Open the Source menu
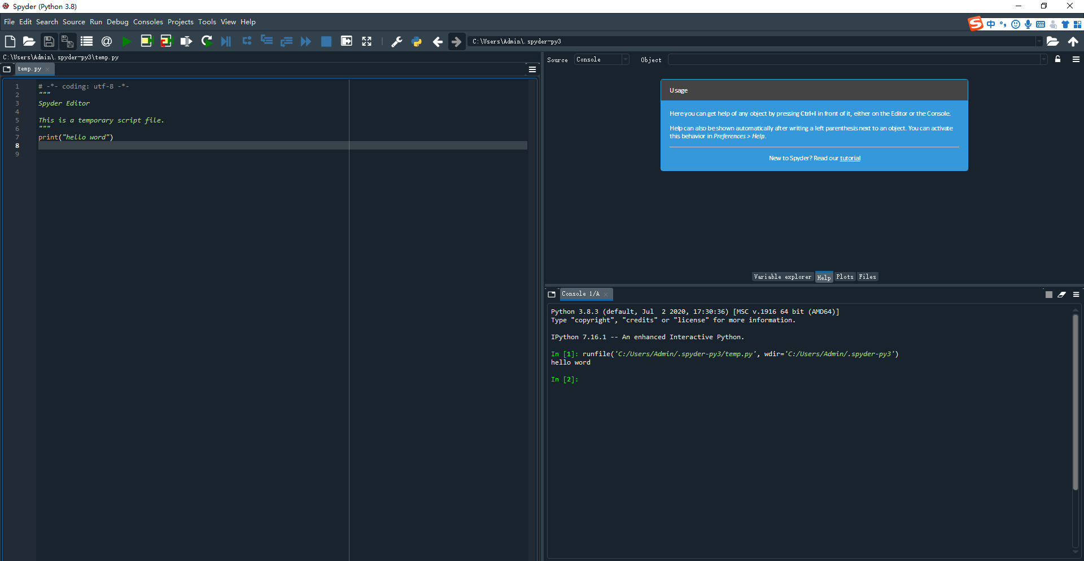 pyautogui.click(x=74, y=21)
